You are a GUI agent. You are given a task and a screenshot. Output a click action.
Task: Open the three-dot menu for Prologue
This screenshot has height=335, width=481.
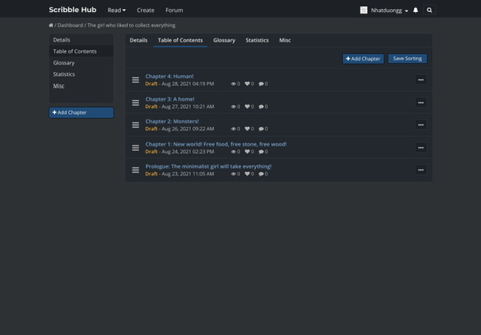[421, 170]
